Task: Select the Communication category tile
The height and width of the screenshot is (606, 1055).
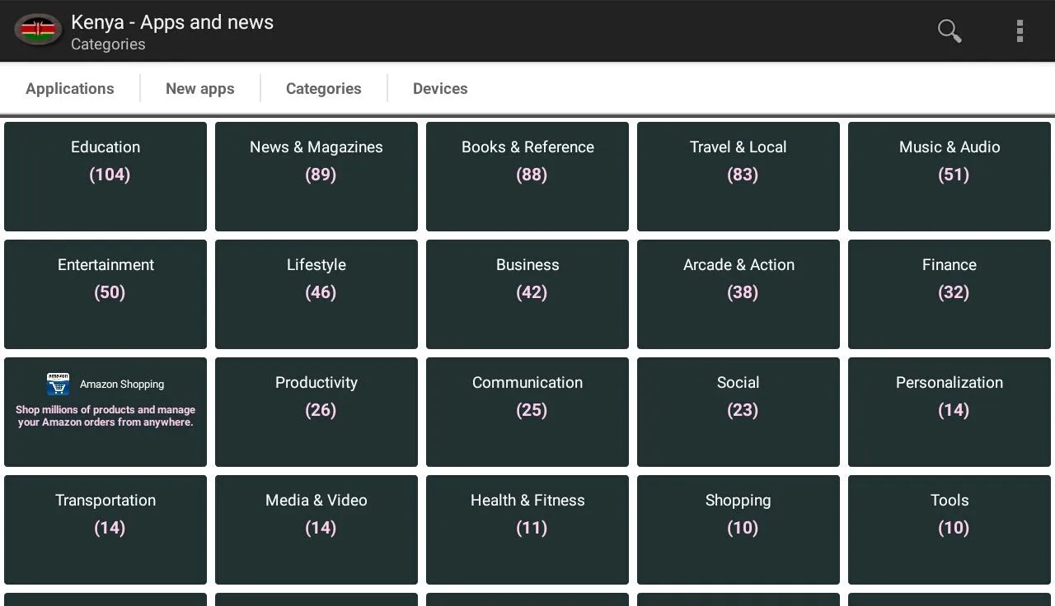Action: tap(527, 412)
